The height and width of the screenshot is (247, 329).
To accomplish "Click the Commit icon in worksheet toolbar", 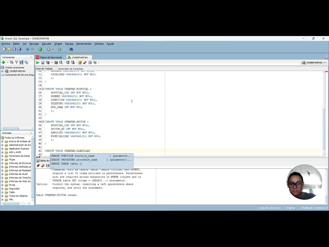I will (x=68, y=63).
